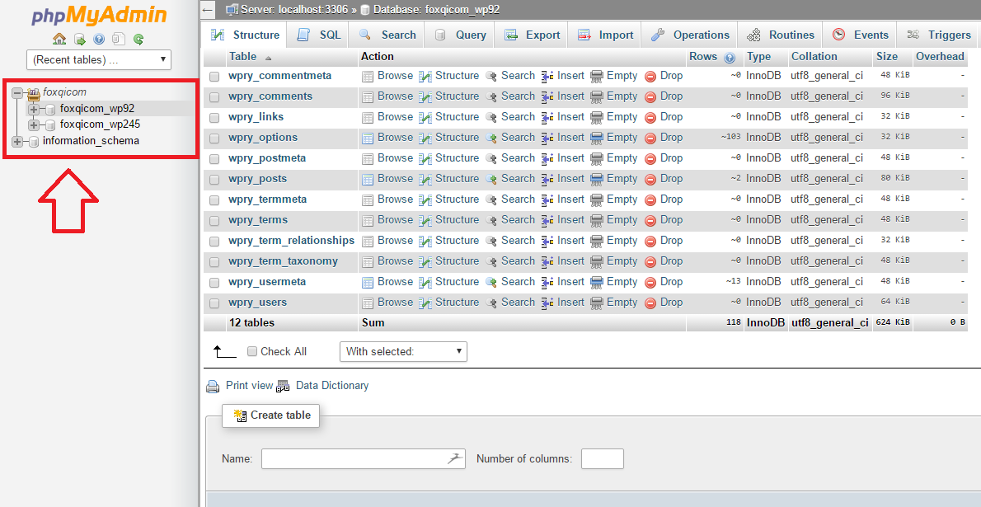
Task: Open Structure of the wpry_users table
Action: click(457, 302)
